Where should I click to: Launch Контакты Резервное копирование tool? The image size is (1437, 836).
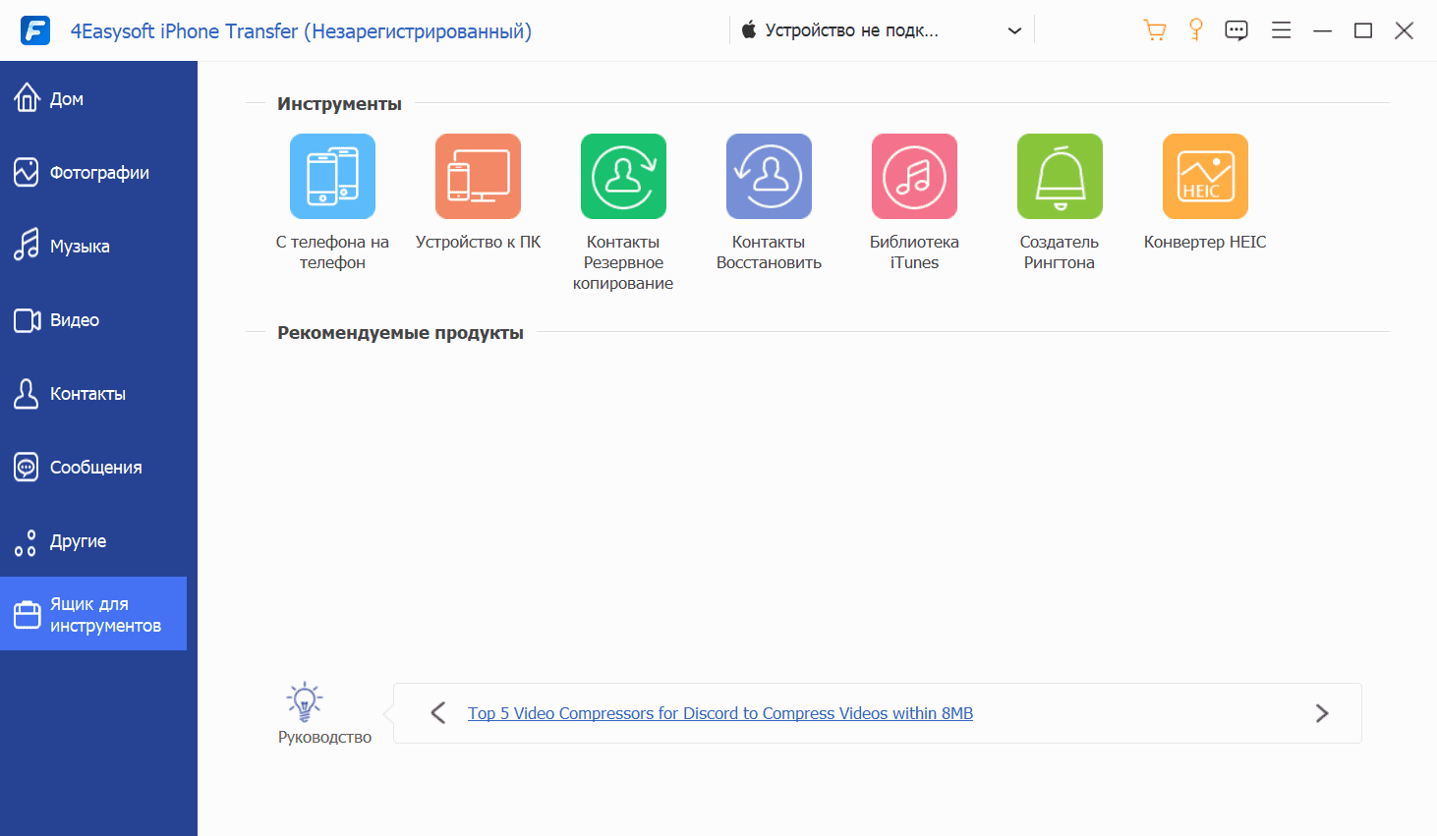tap(623, 177)
